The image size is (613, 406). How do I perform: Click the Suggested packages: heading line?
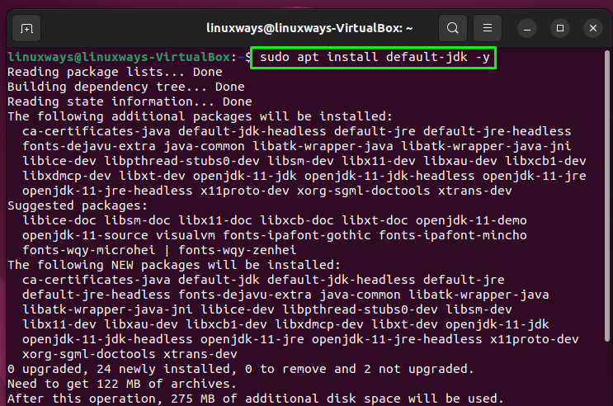pos(78,205)
